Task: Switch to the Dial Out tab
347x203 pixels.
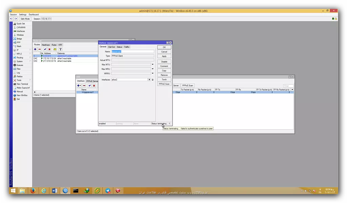Action: coord(111,47)
